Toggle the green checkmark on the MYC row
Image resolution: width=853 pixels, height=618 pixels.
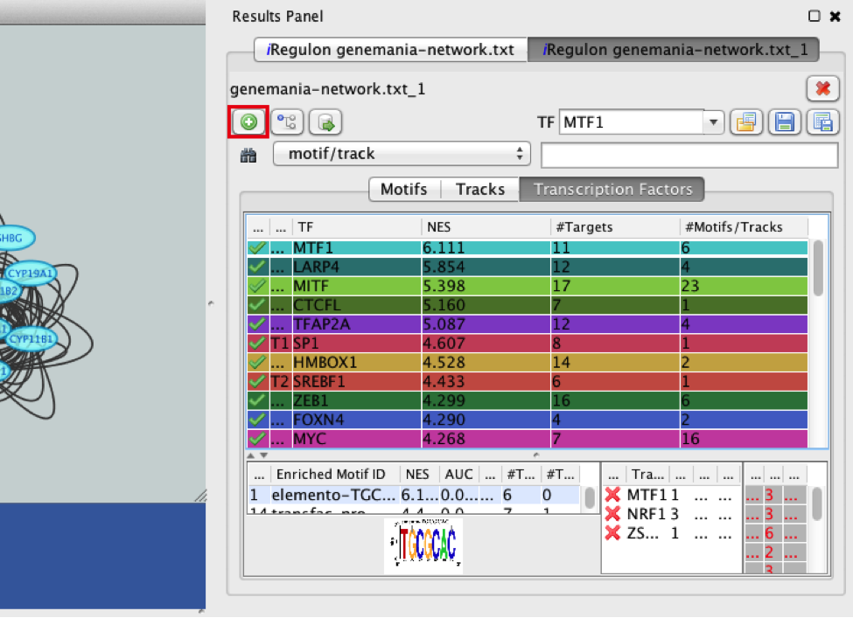(x=257, y=439)
